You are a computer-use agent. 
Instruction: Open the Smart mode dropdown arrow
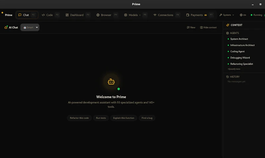[37, 27]
